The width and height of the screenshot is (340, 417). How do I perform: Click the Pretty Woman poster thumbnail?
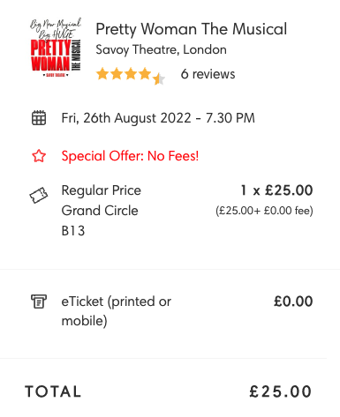56,48
